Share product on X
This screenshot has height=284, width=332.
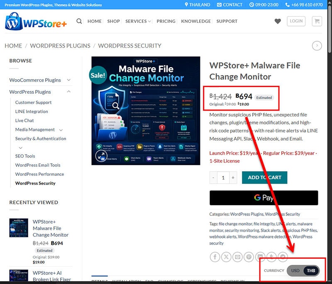[x=226, y=257]
